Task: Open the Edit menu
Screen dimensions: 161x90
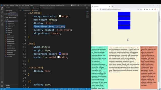Action: pos(8,5)
